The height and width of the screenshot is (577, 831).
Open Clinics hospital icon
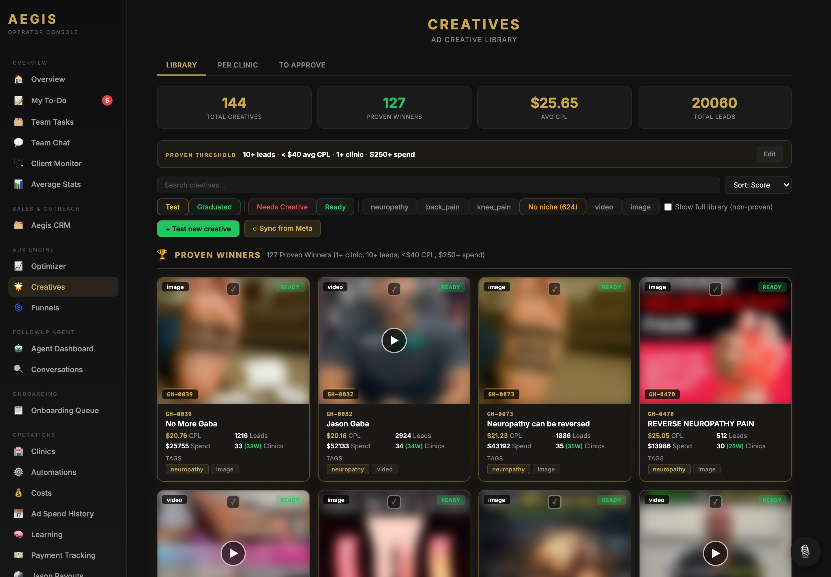click(18, 451)
